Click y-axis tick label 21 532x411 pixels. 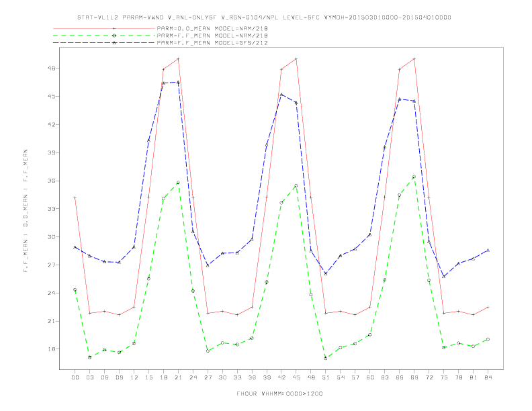pos(51,321)
